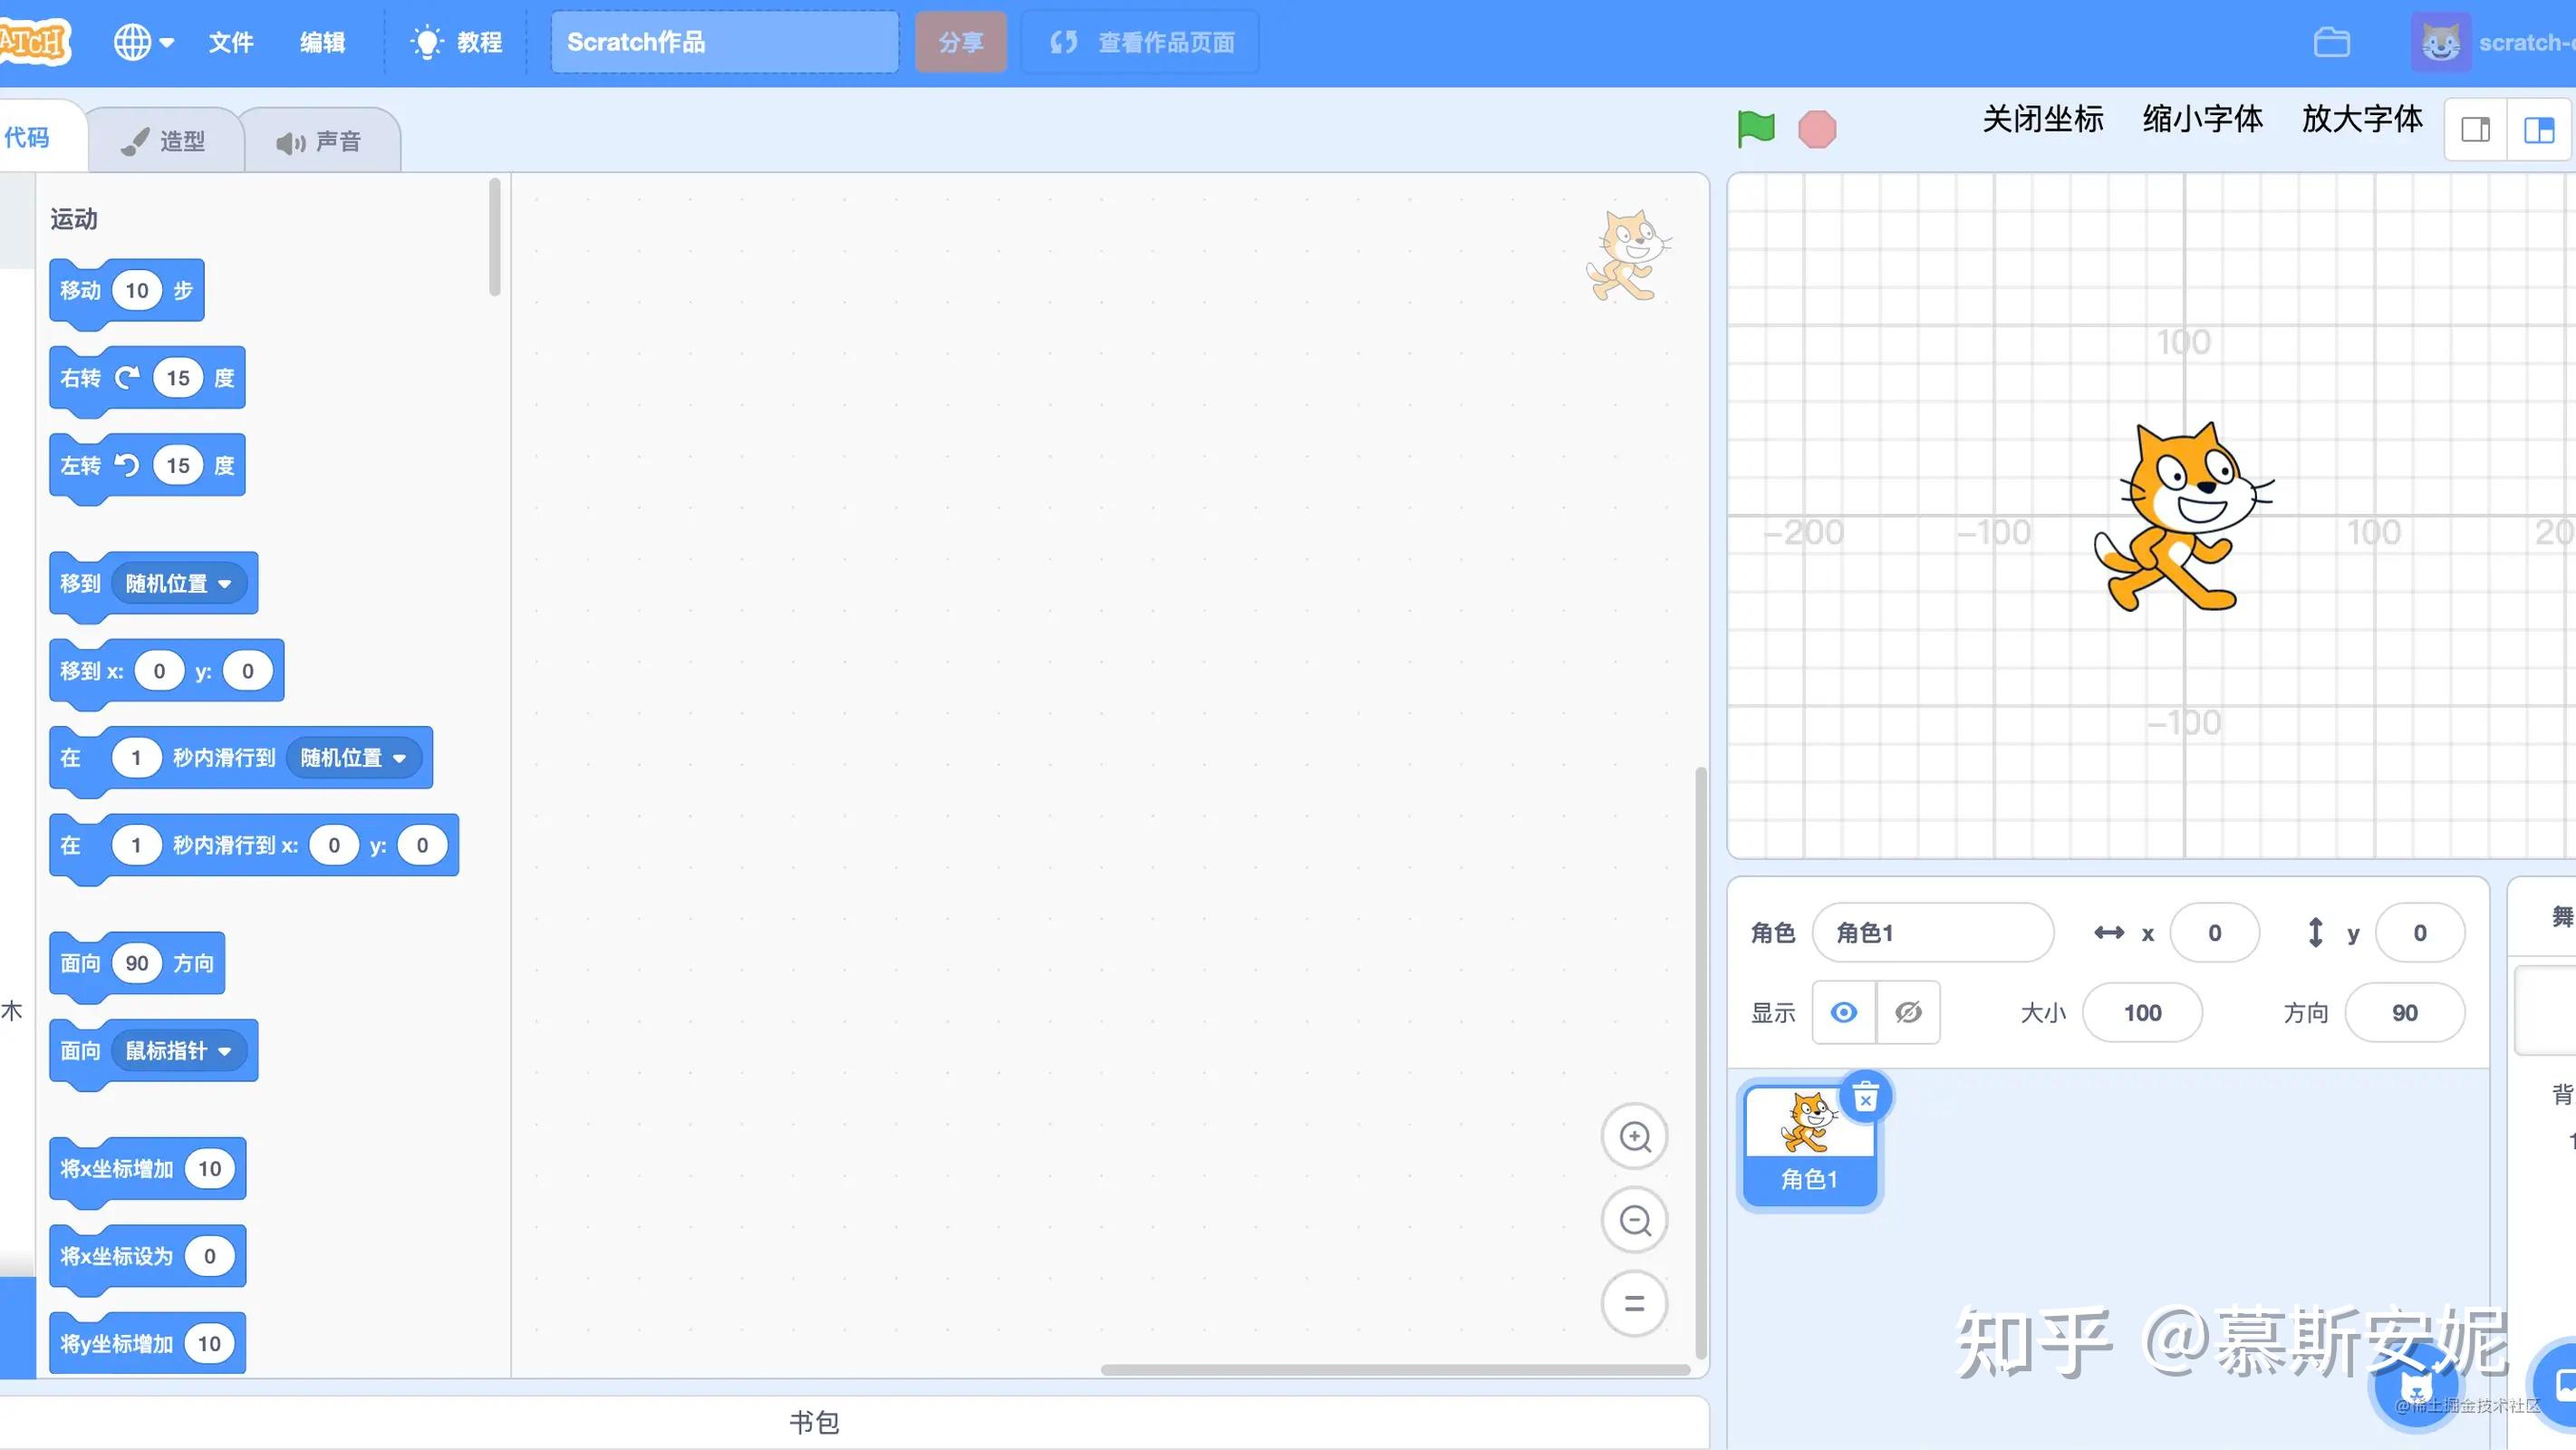Image resolution: width=2576 pixels, height=1450 pixels.
Task: Open the 鼠标指针 dropdown in the 面向 block
Action: click(x=180, y=1051)
